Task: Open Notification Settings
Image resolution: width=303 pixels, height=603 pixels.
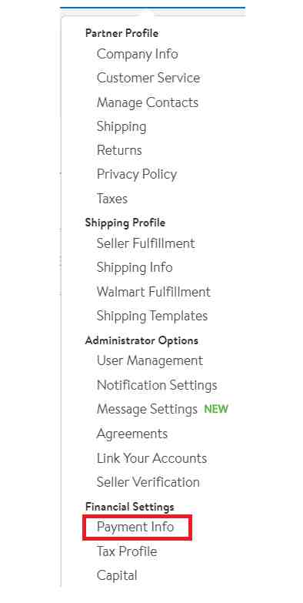Action: pyautogui.click(x=157, y=385)
